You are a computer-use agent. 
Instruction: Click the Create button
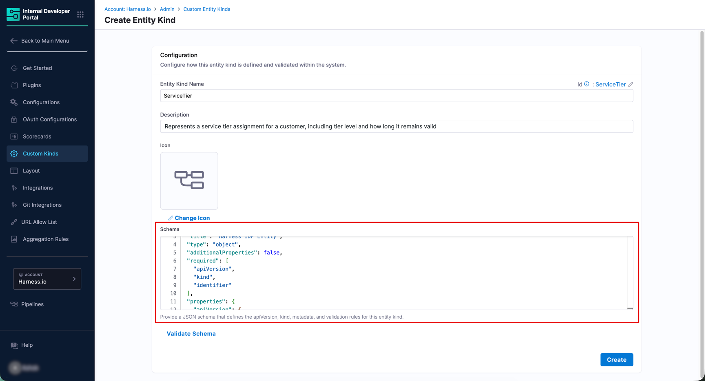tap(616, 360)
